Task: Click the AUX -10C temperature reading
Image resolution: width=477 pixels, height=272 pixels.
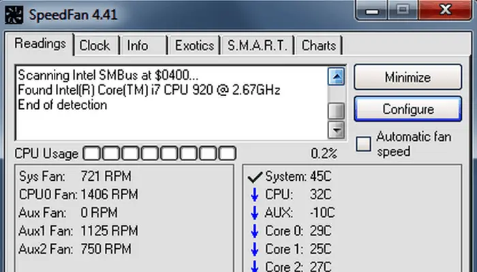Action: point(300,213)
